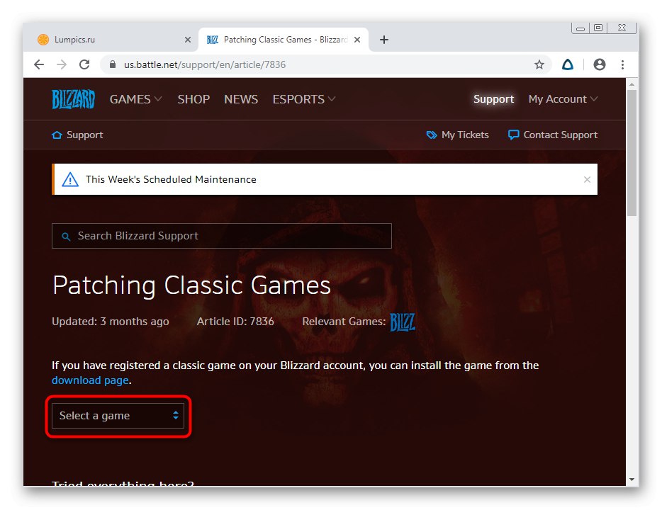Open the Chrome three-dot menu
Viewport: 662px width, 510px height.
click(x=623, y=64)
